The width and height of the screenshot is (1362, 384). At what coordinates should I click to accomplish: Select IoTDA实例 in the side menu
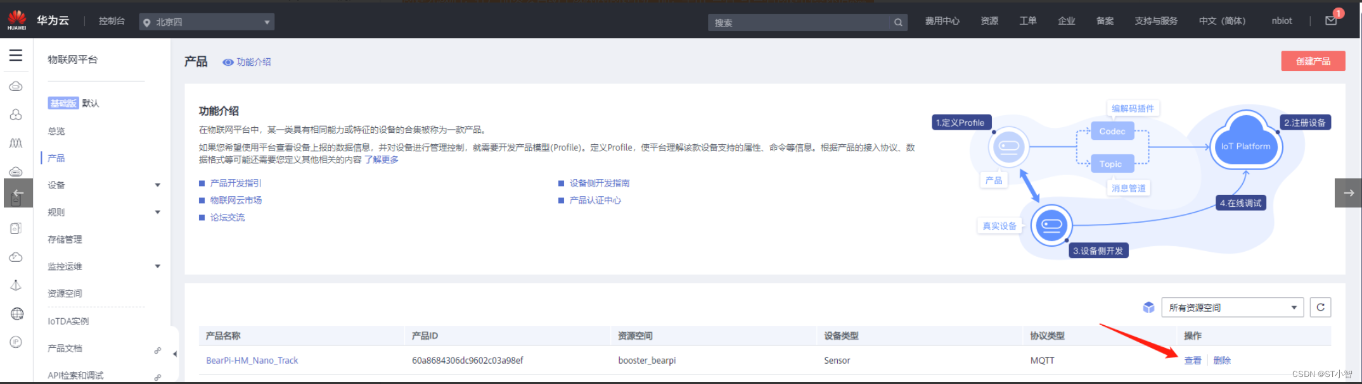tap(68, 321)
